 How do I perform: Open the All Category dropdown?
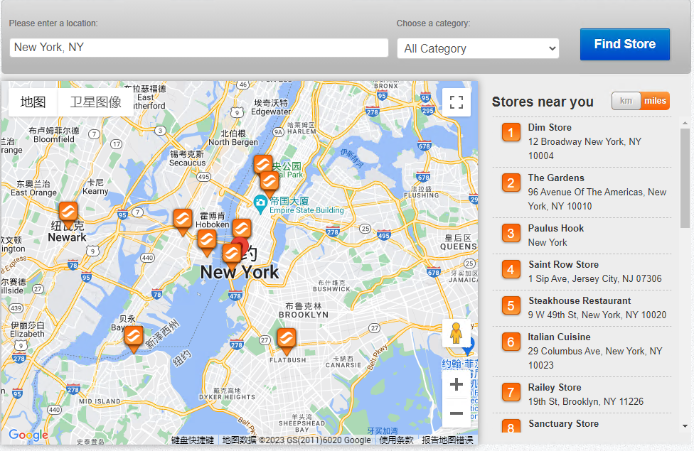pyautogui.click(x=478, y=48)
